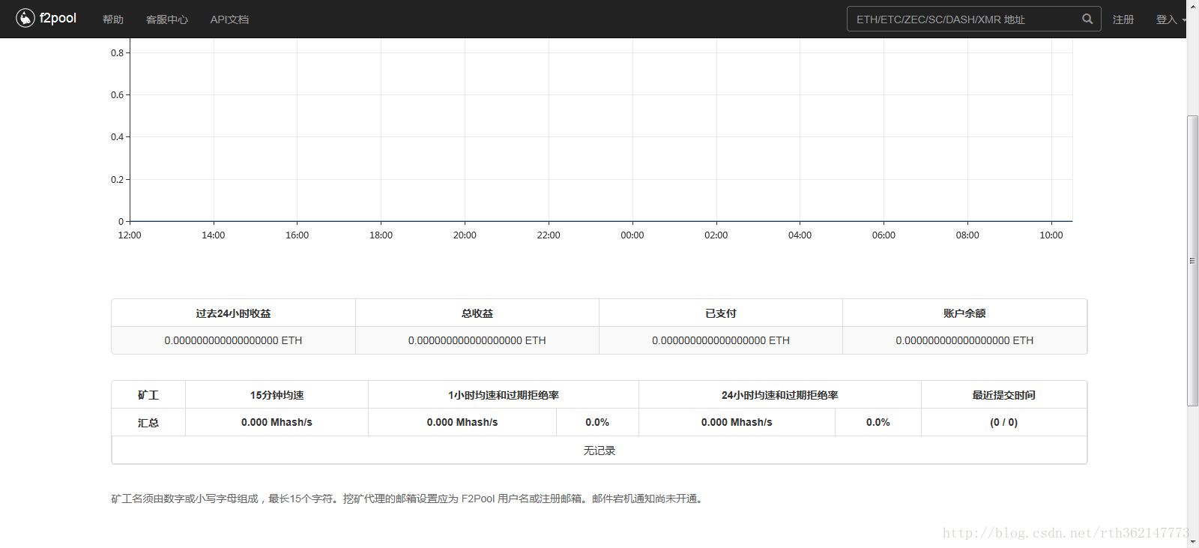Image resolution: width=1199 pixels, height=548 pixels.
Task: Click the 15分钟均速 column header
Action: [x=277, y=395]
